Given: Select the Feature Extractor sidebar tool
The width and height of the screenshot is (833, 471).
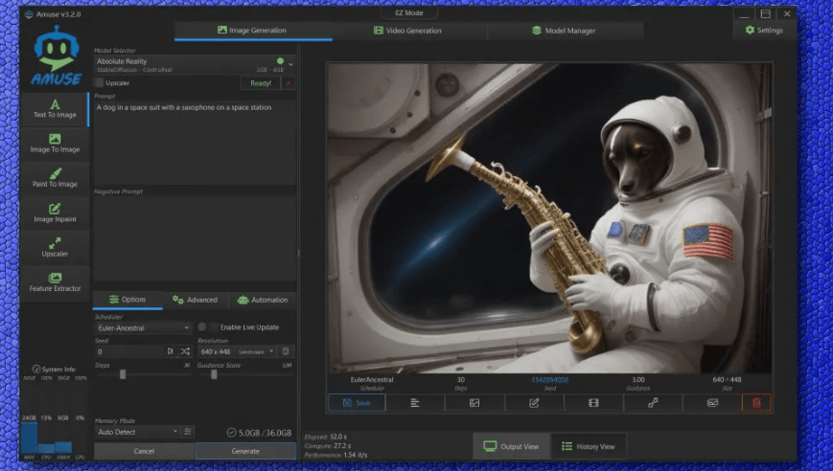Looking at the screenshot, I should click(55, 282).
